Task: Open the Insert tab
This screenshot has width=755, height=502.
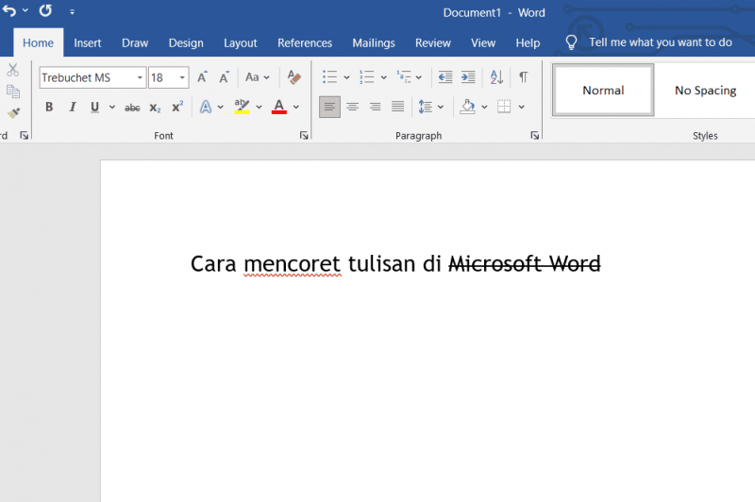Action: [88, 42]
